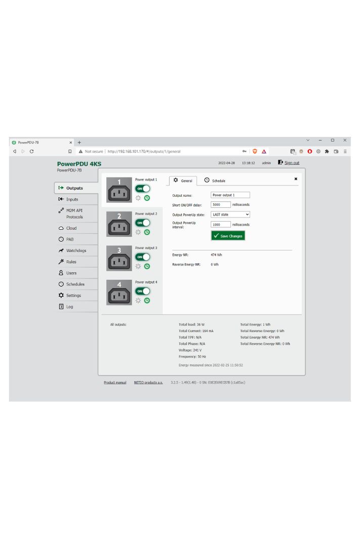359x539 pixels.
Task: Click the schedule clock icon under output 3
Action: tap(147, 266)
